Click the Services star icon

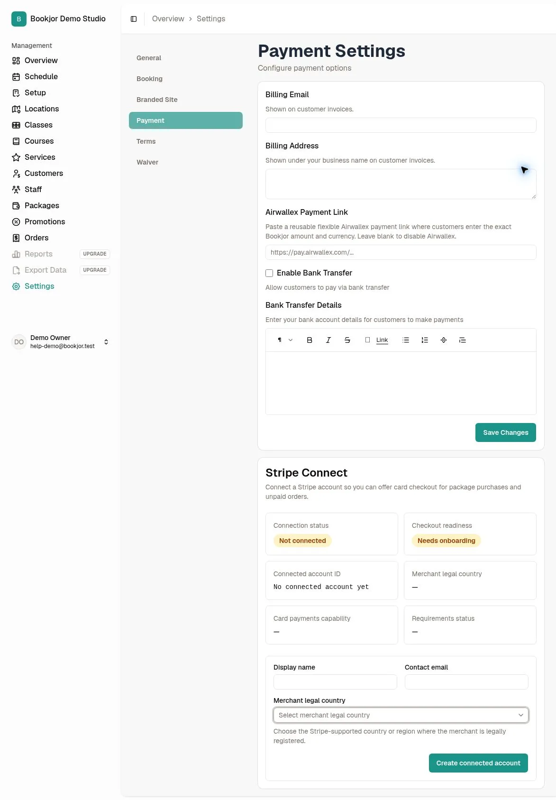[16, 157]
